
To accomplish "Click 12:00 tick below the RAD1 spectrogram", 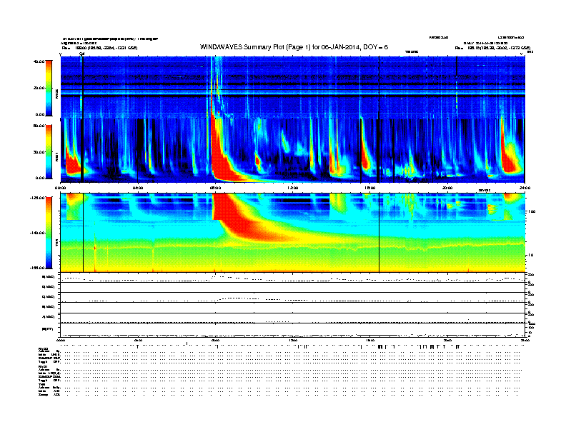I will point(293,188).
